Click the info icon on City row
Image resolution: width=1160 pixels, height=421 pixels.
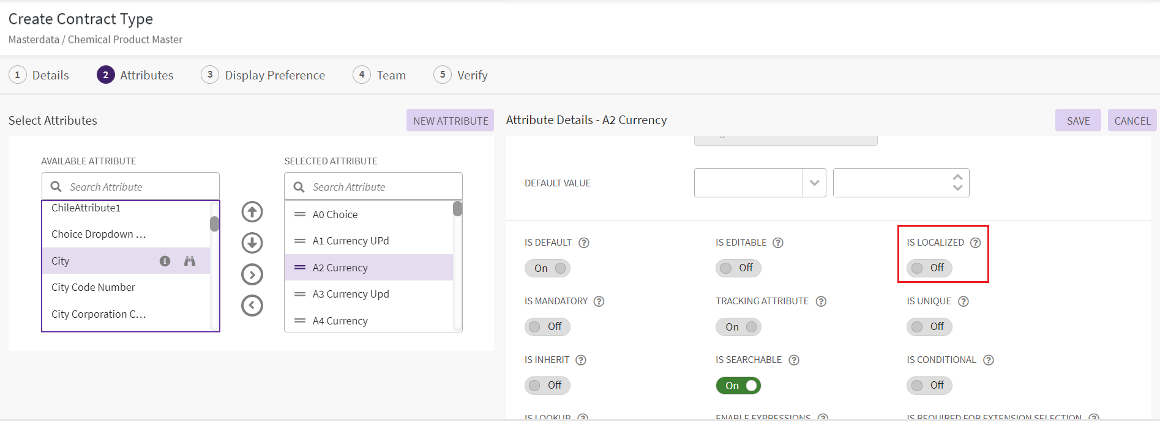coord(165,261)
